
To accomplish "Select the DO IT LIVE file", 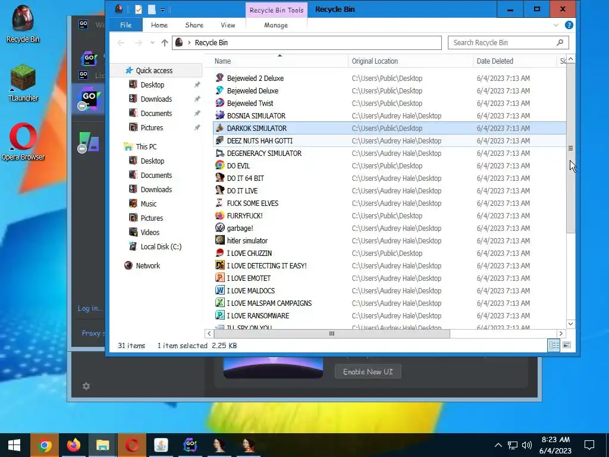I will pyautogui.click(x=242, y=191).
